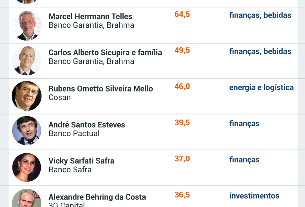Click the name Carlos Alberto Sicupira e família
The image size is (305, 207).
click(105, 52)
